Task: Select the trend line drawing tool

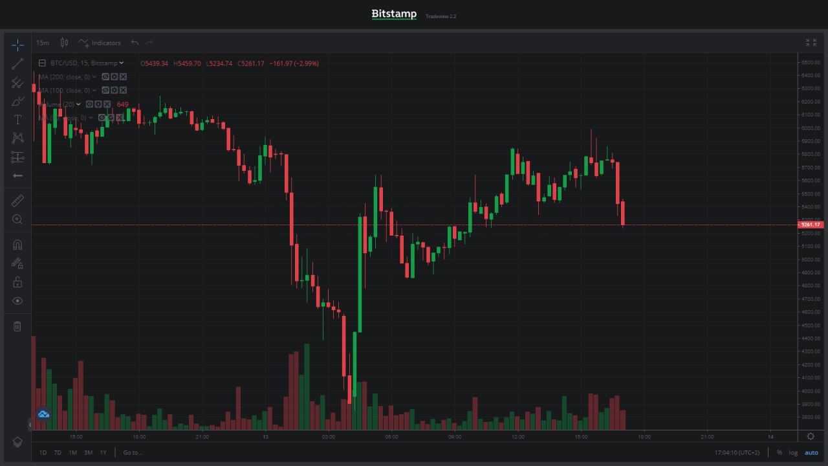Action: (17, 63)
